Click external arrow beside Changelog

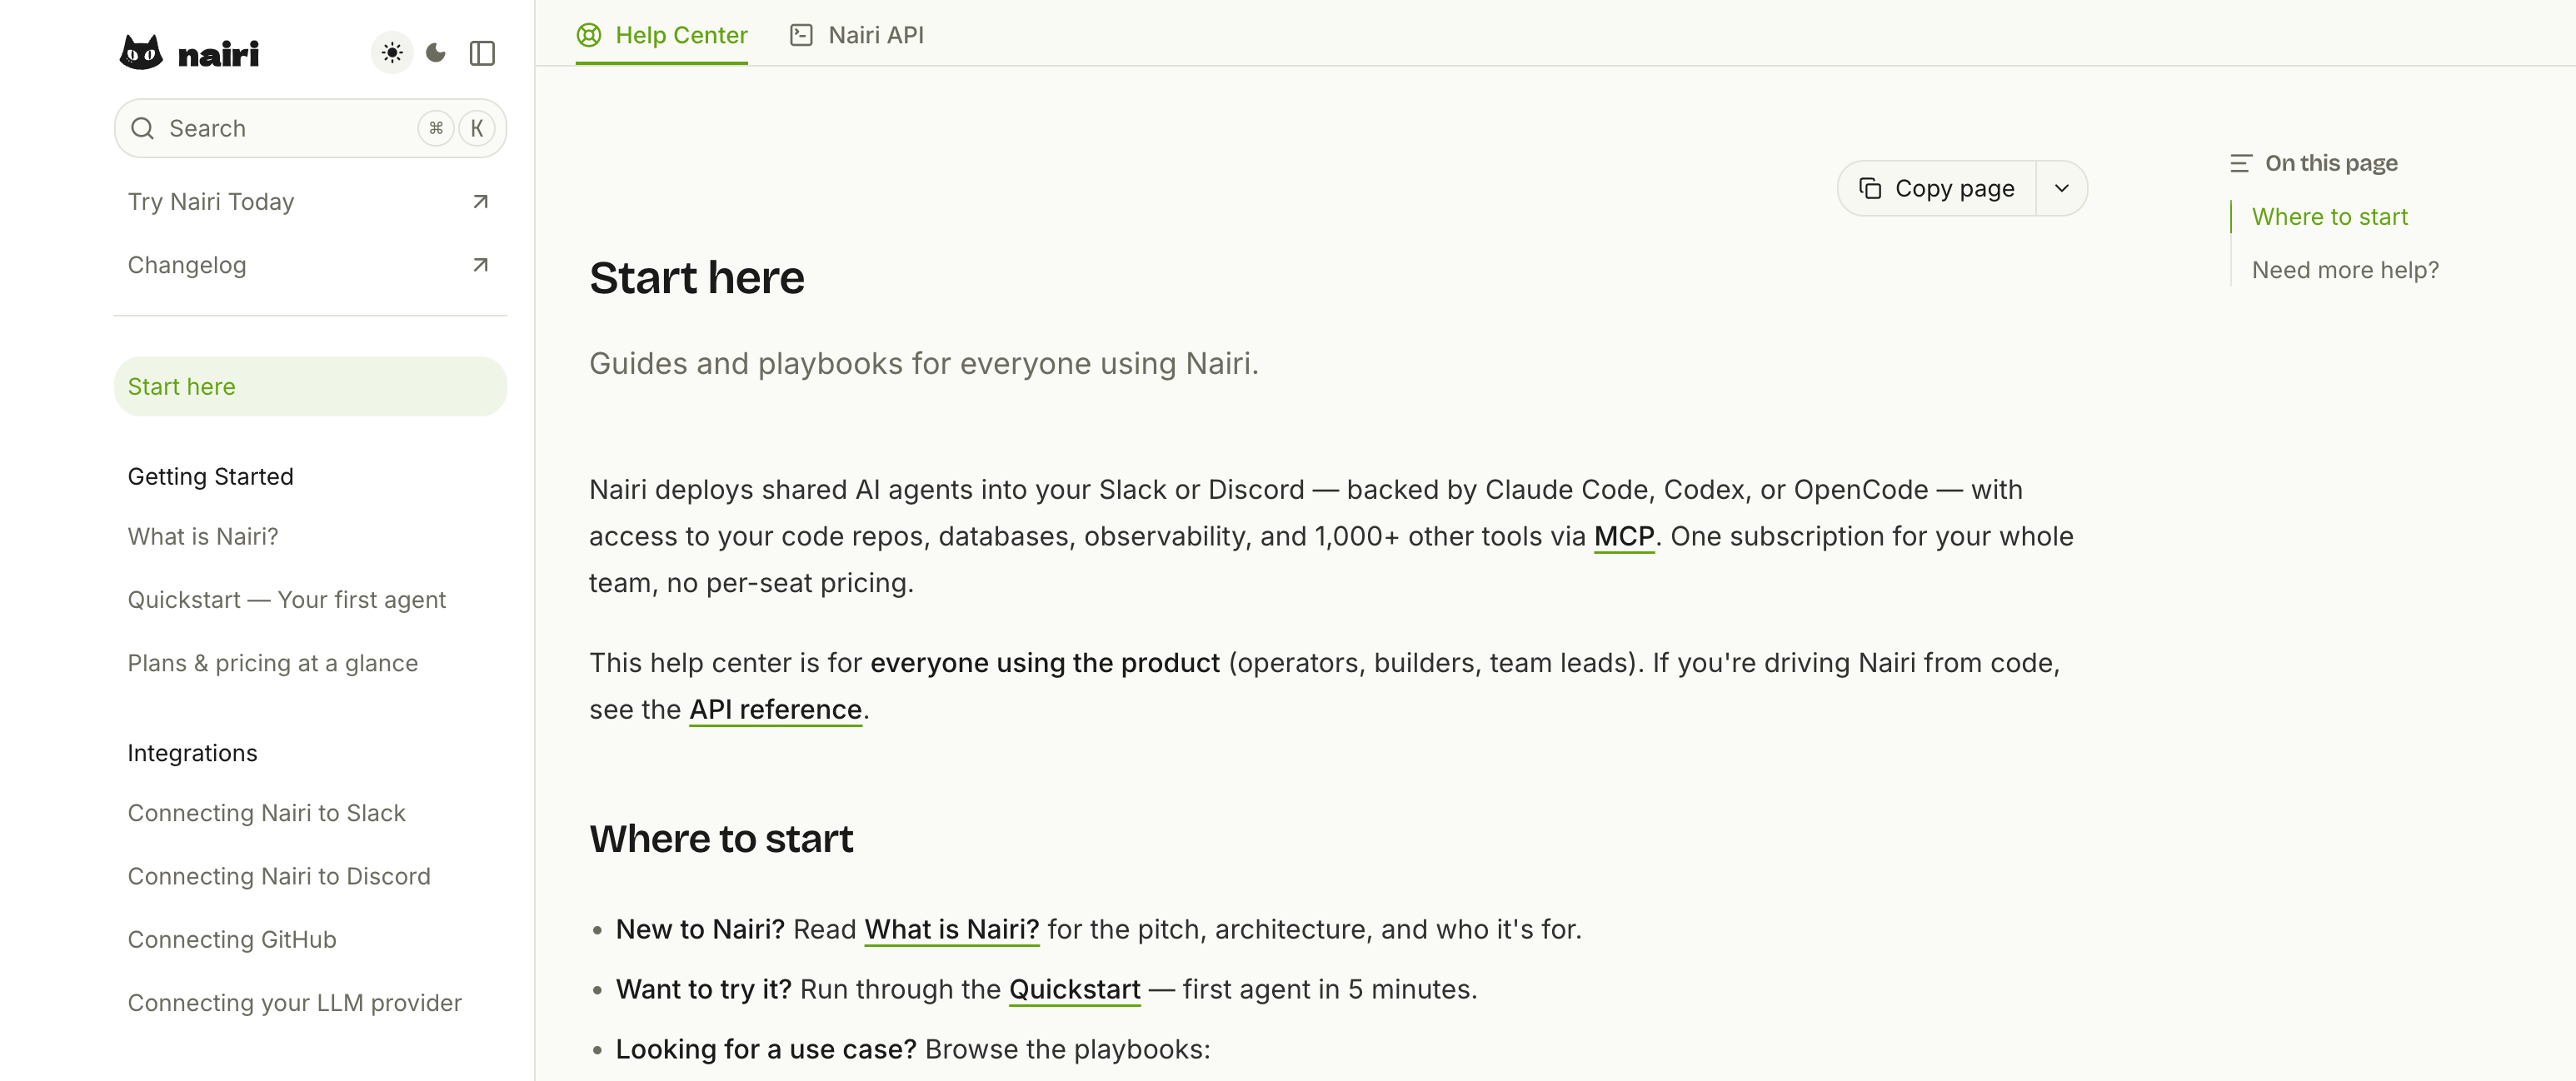[480, 265]
